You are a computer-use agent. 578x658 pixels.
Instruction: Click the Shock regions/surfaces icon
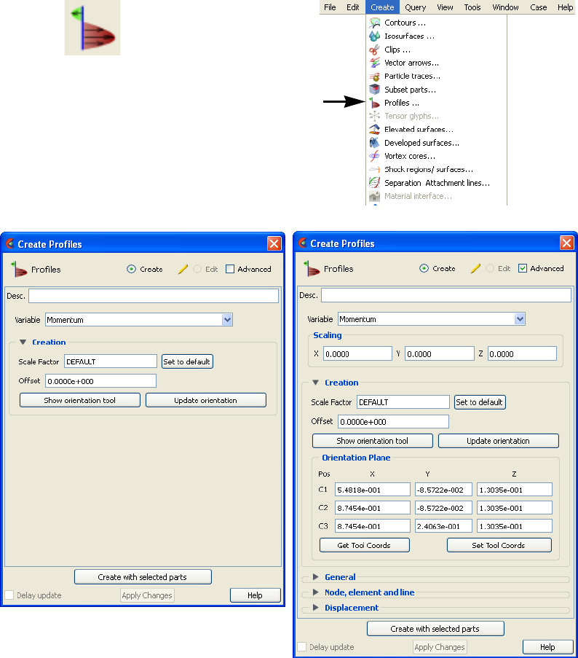[374, 170]
